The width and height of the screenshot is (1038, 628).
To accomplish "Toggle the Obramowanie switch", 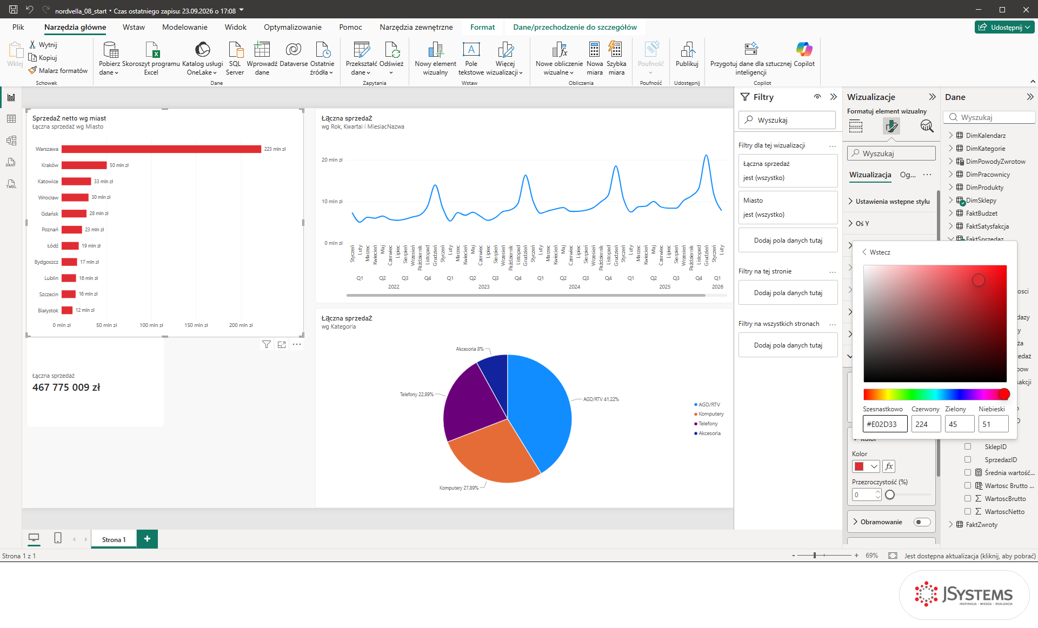I will point(922,522).
